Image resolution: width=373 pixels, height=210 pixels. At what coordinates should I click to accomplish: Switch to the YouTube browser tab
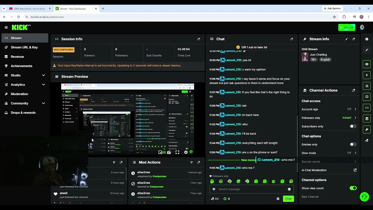(30, 9)
